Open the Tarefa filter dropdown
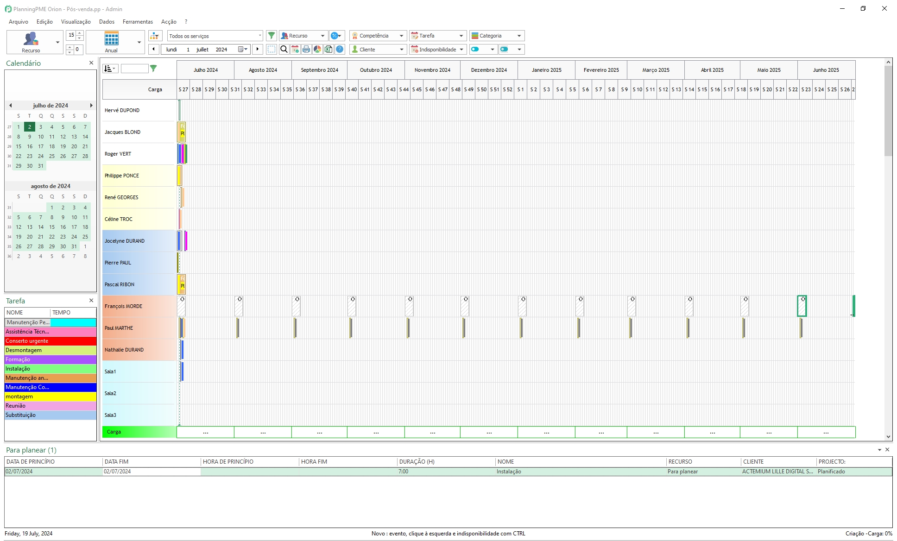 point(437,36)
